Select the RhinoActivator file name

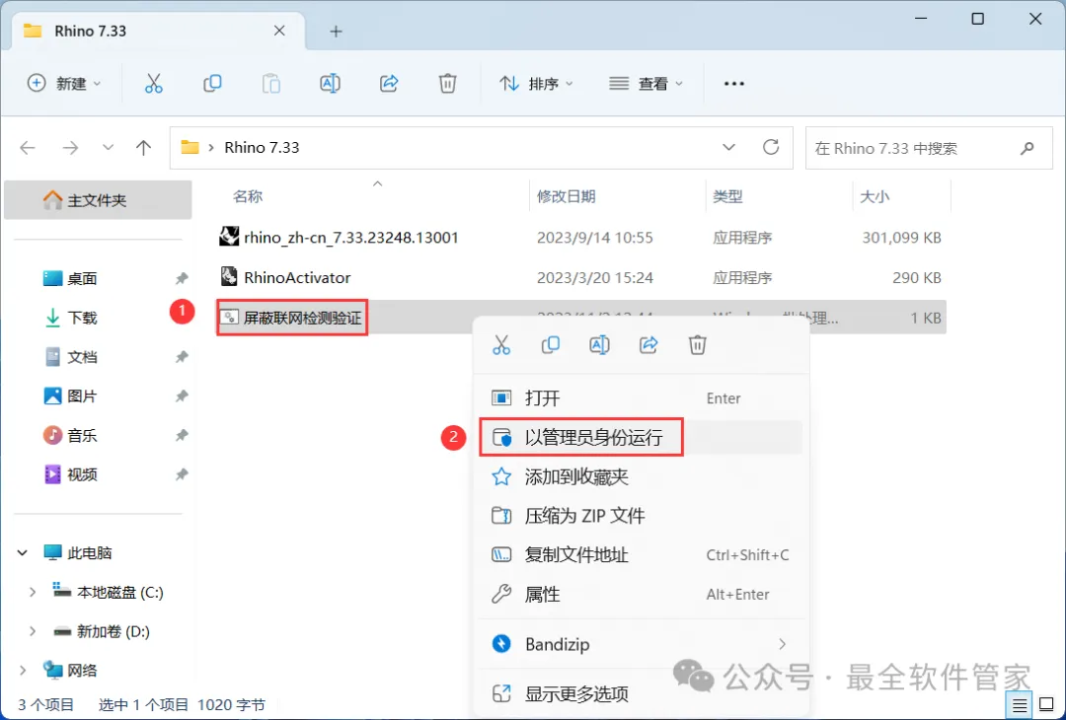point(297,277)
